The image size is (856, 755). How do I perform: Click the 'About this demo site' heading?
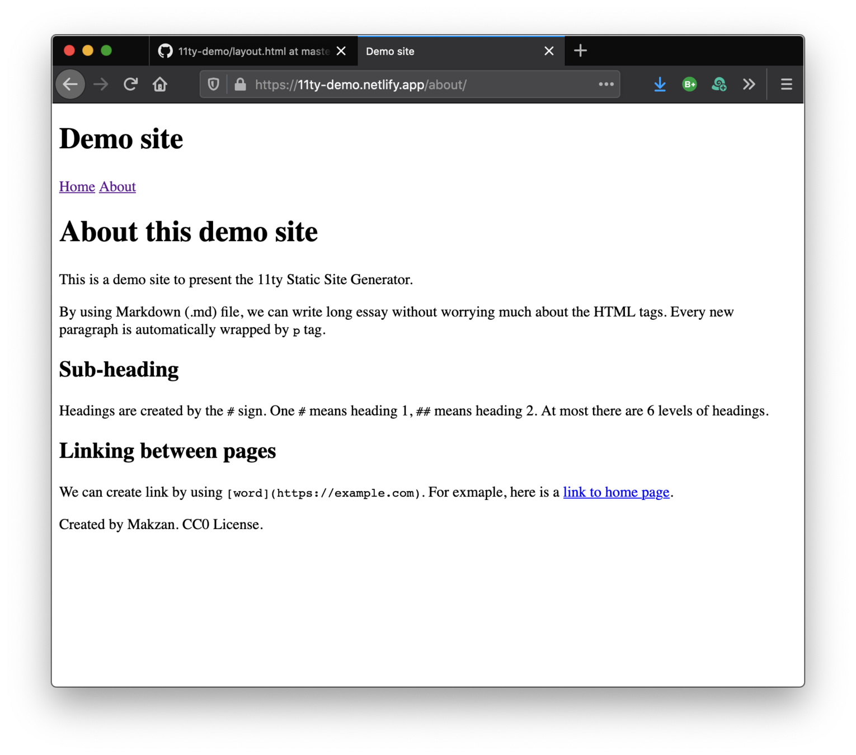point(189,232)
